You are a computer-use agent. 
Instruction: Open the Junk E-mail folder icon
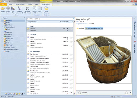pyautogui.click(x=5, y=38)
